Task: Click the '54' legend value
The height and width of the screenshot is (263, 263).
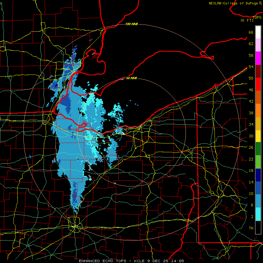Action: pos(251,67)
